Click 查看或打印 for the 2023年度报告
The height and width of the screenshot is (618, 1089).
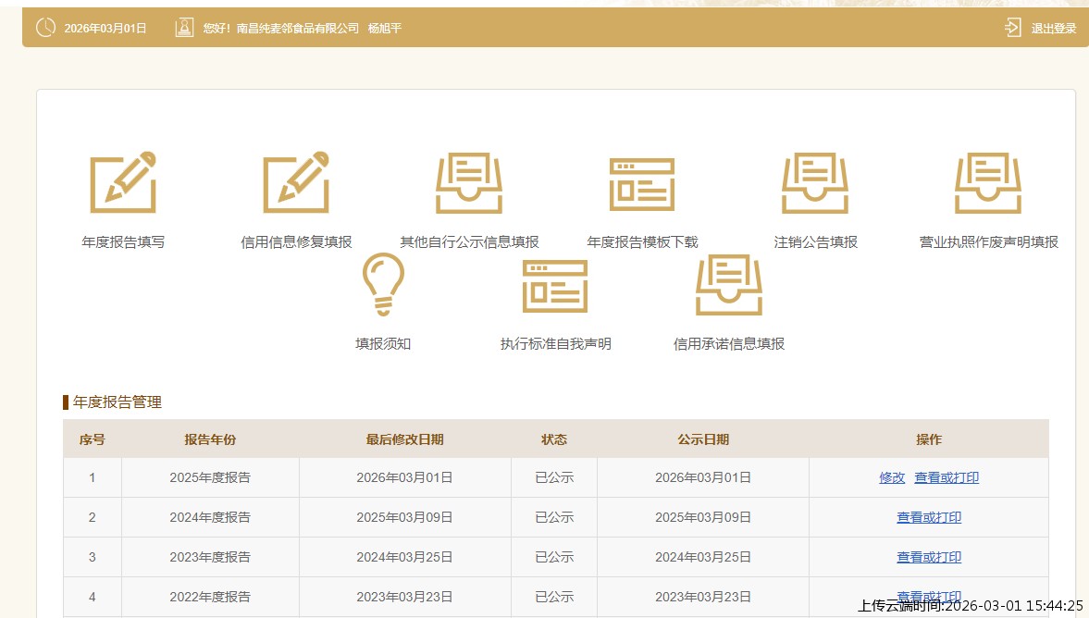929,557
